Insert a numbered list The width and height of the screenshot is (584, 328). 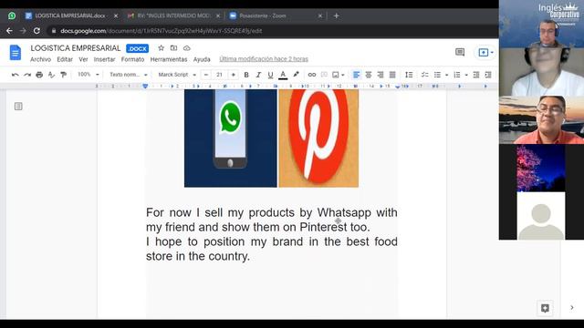tap(457, 75)
